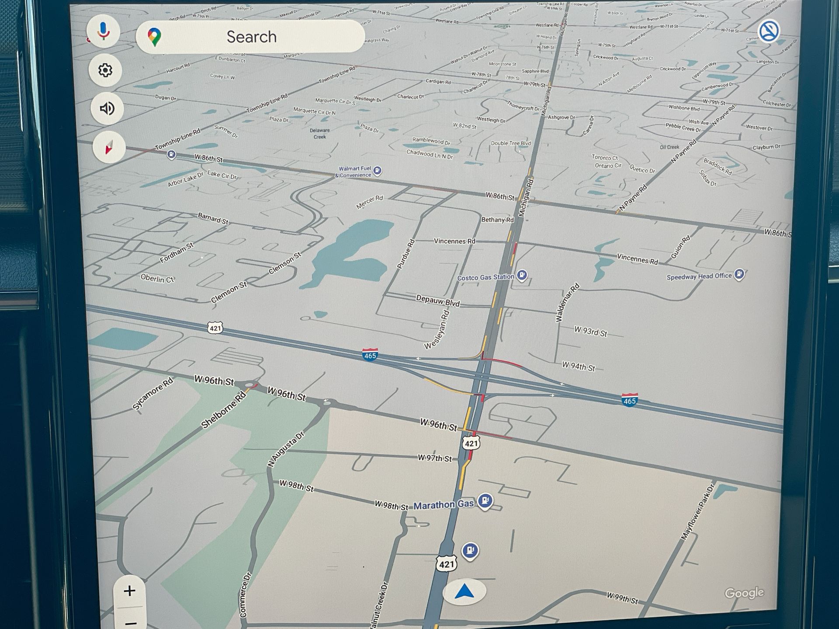Zoom out with the minus button
The height and width of the screenshot is (629, 839).
[x=131, y=622]
